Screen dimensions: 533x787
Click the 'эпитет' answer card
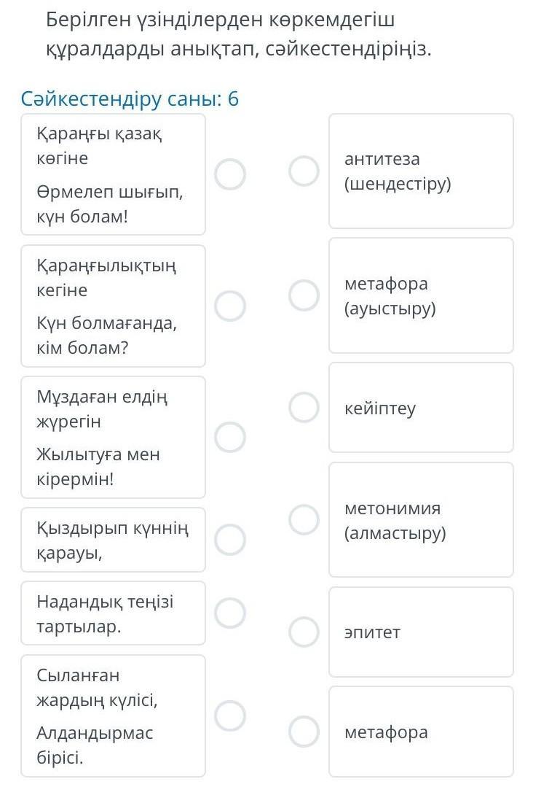tap(421, 632)
